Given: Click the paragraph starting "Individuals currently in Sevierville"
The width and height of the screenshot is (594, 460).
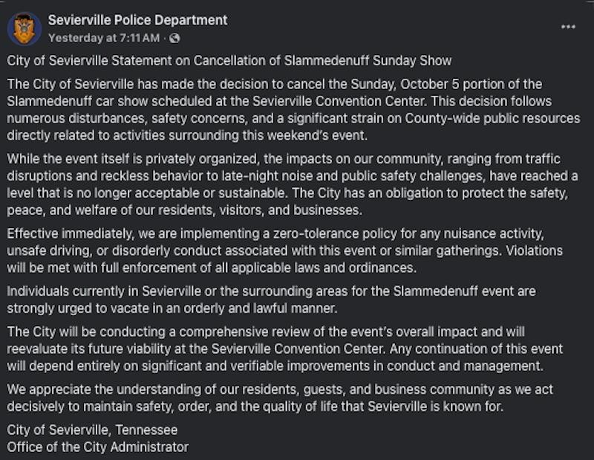Looking at the screenshot, I should click(x=272, y=299).
